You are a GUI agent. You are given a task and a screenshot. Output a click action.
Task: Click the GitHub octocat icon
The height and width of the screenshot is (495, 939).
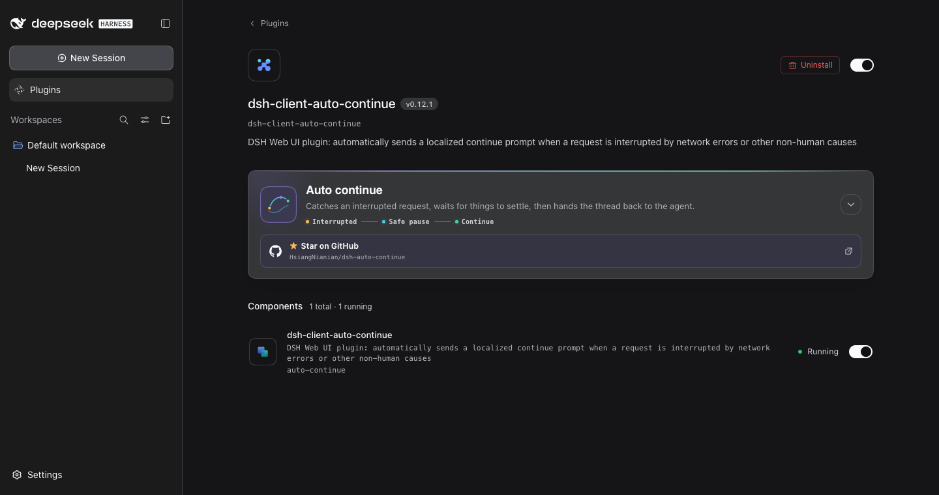pyautogui.click(x=276, y=251)
